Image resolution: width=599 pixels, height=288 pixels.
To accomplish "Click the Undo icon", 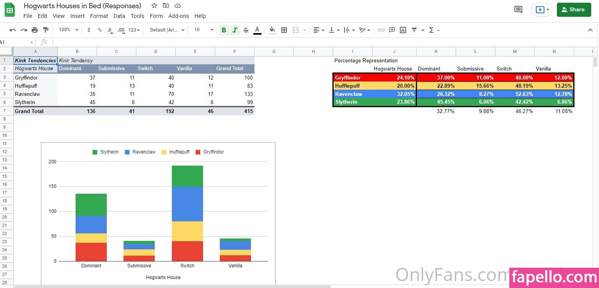I will point(13,30).
